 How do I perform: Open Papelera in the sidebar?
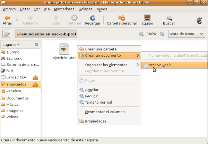tap(14, 91)
